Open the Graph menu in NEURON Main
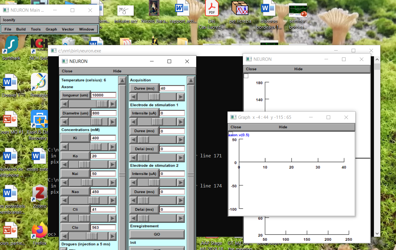This screenshot has width=396, height=250. click(51, 29)
